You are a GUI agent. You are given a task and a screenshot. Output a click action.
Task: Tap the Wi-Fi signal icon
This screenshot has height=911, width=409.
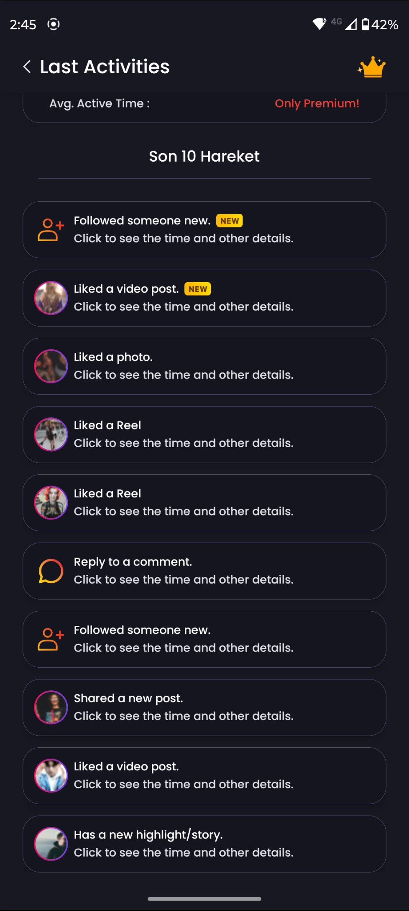click(320, 24)
